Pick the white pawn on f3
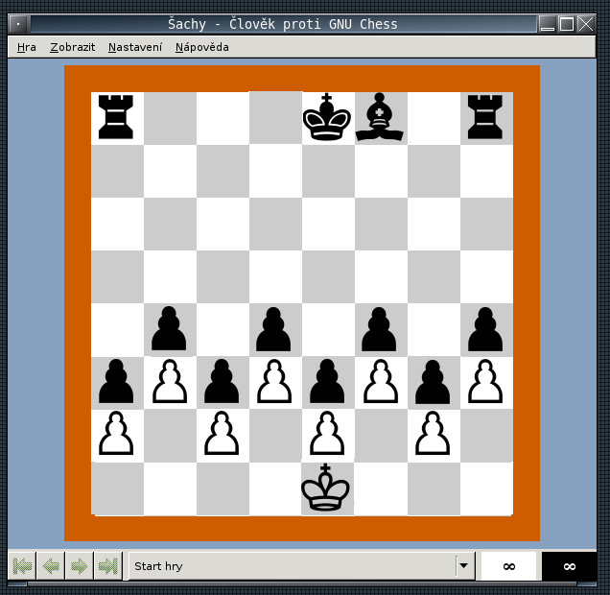This screenshot has width=610, height=595. 381,381
